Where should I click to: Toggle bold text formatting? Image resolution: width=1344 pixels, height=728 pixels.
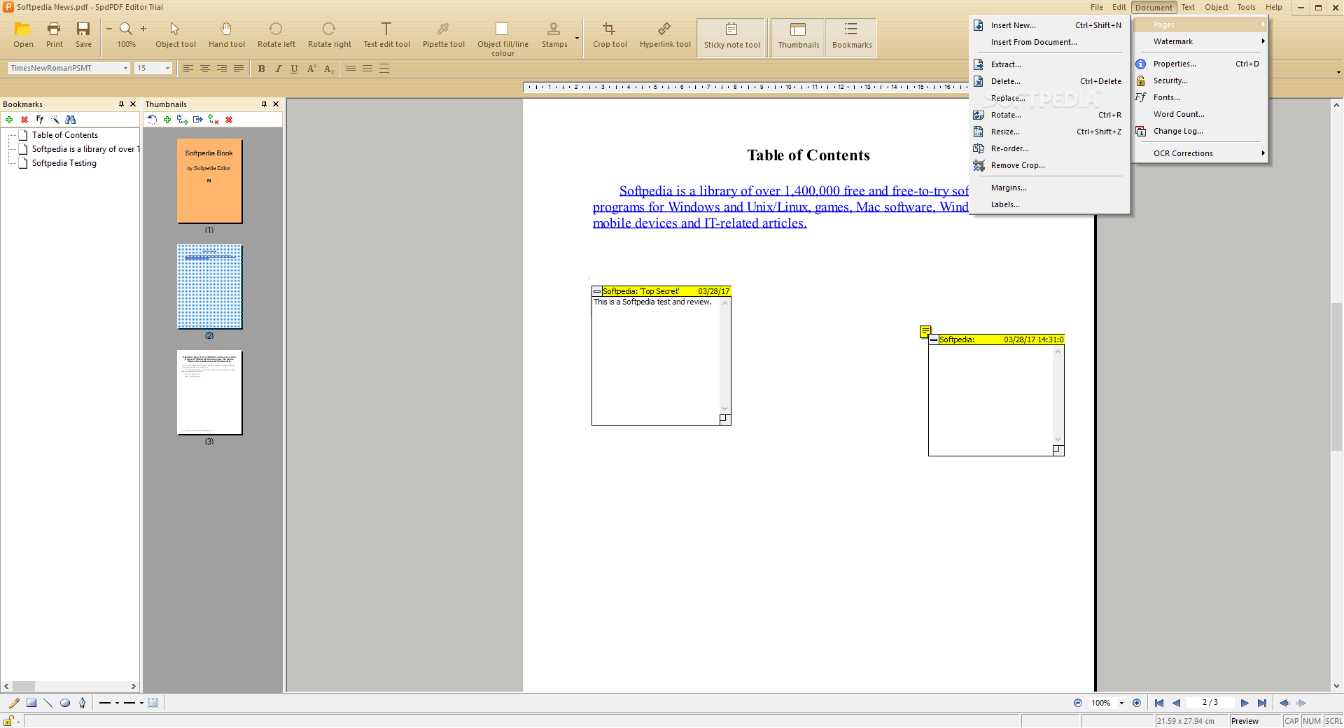262,69
